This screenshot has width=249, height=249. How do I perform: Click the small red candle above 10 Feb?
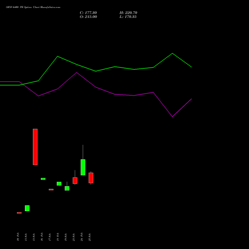click(x=19, y=213)
